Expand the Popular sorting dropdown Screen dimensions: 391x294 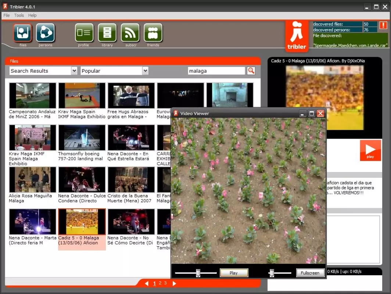[x=146, y=71]
